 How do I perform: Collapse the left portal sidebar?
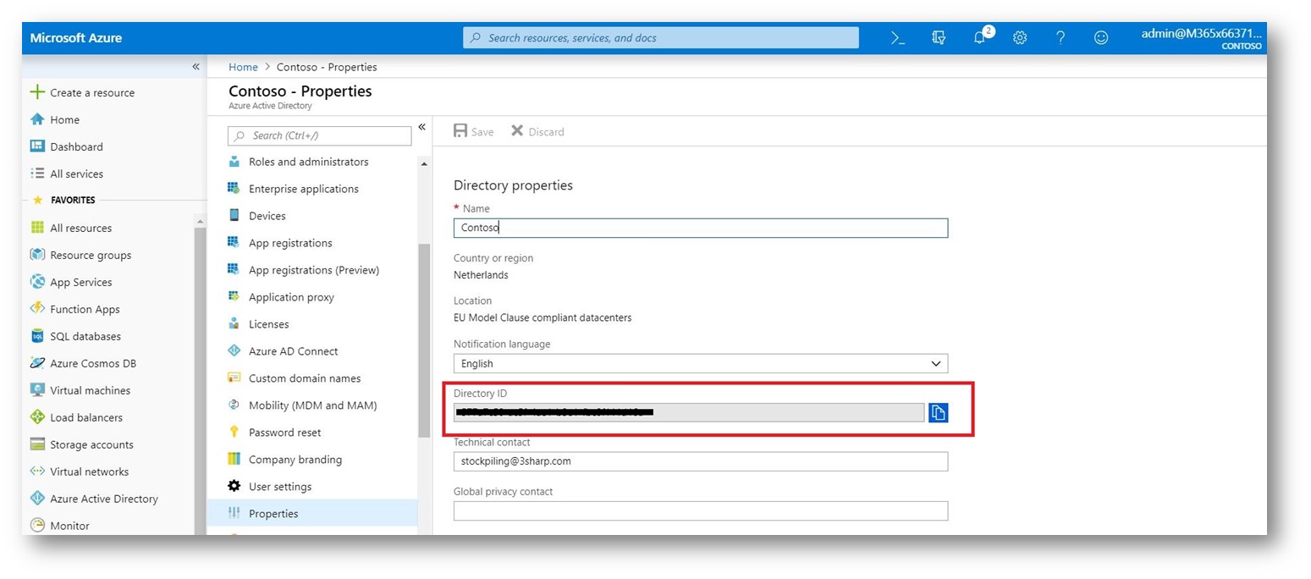click(196, 66)
